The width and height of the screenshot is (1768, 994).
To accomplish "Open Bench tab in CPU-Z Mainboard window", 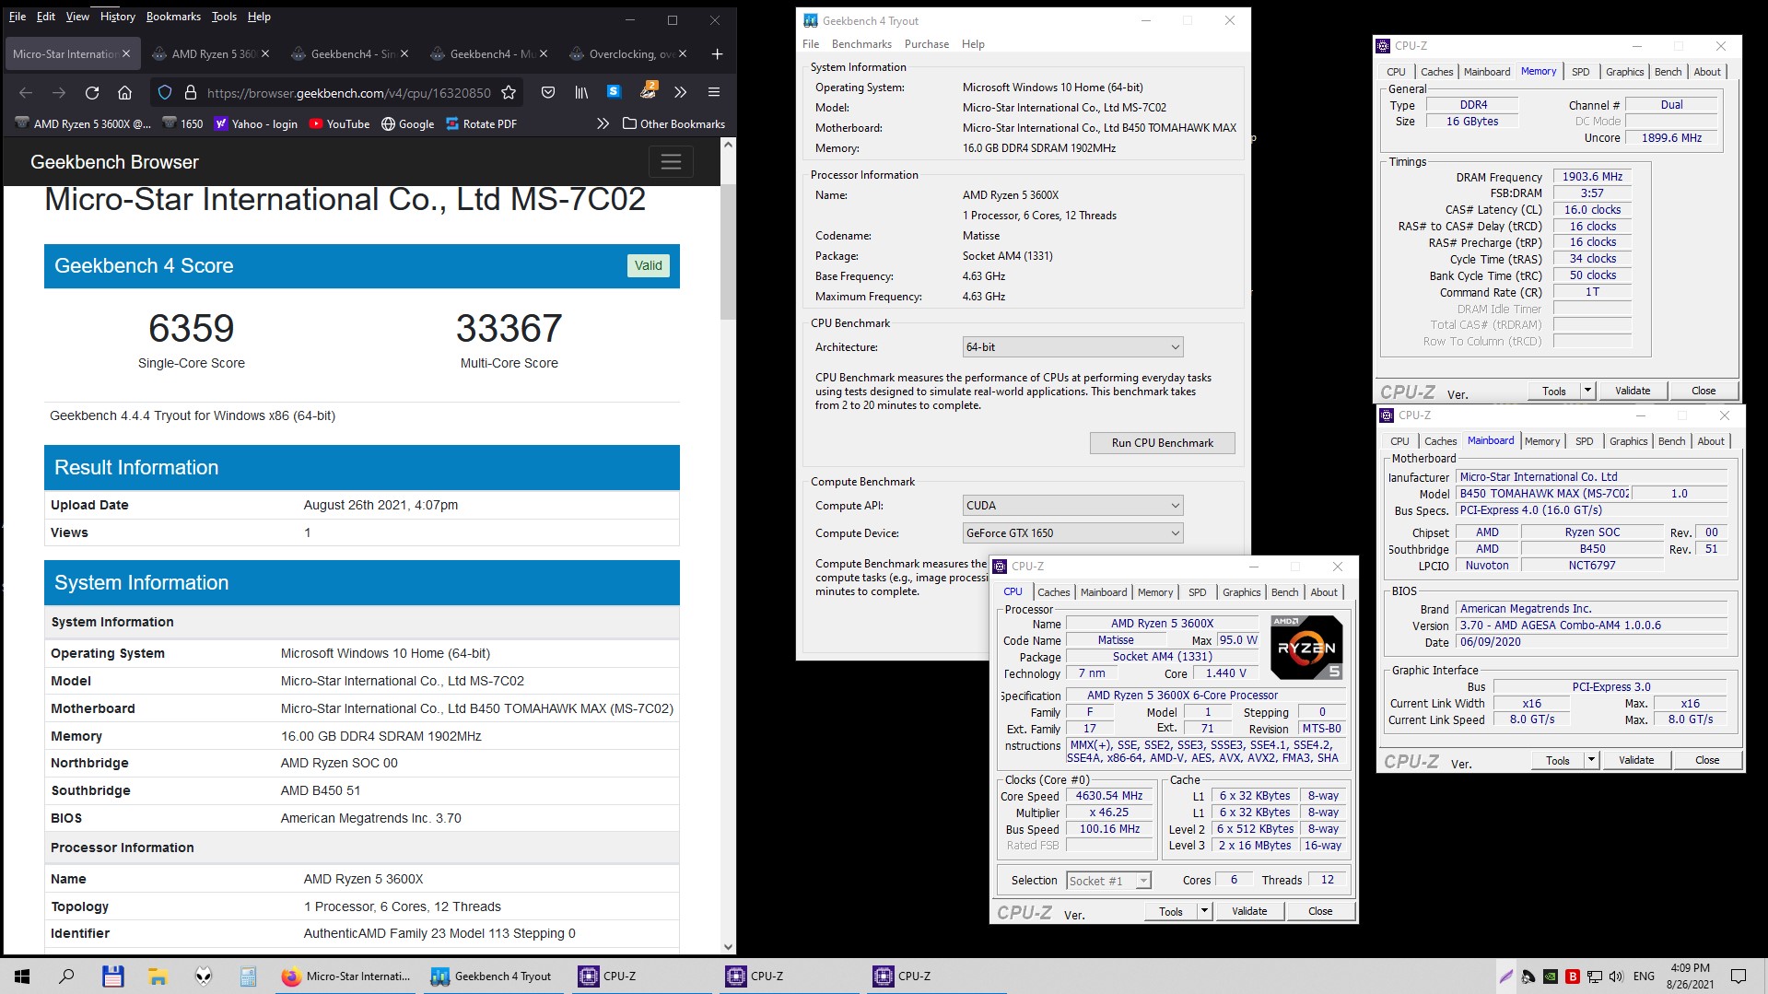I will click(1672, 441).
